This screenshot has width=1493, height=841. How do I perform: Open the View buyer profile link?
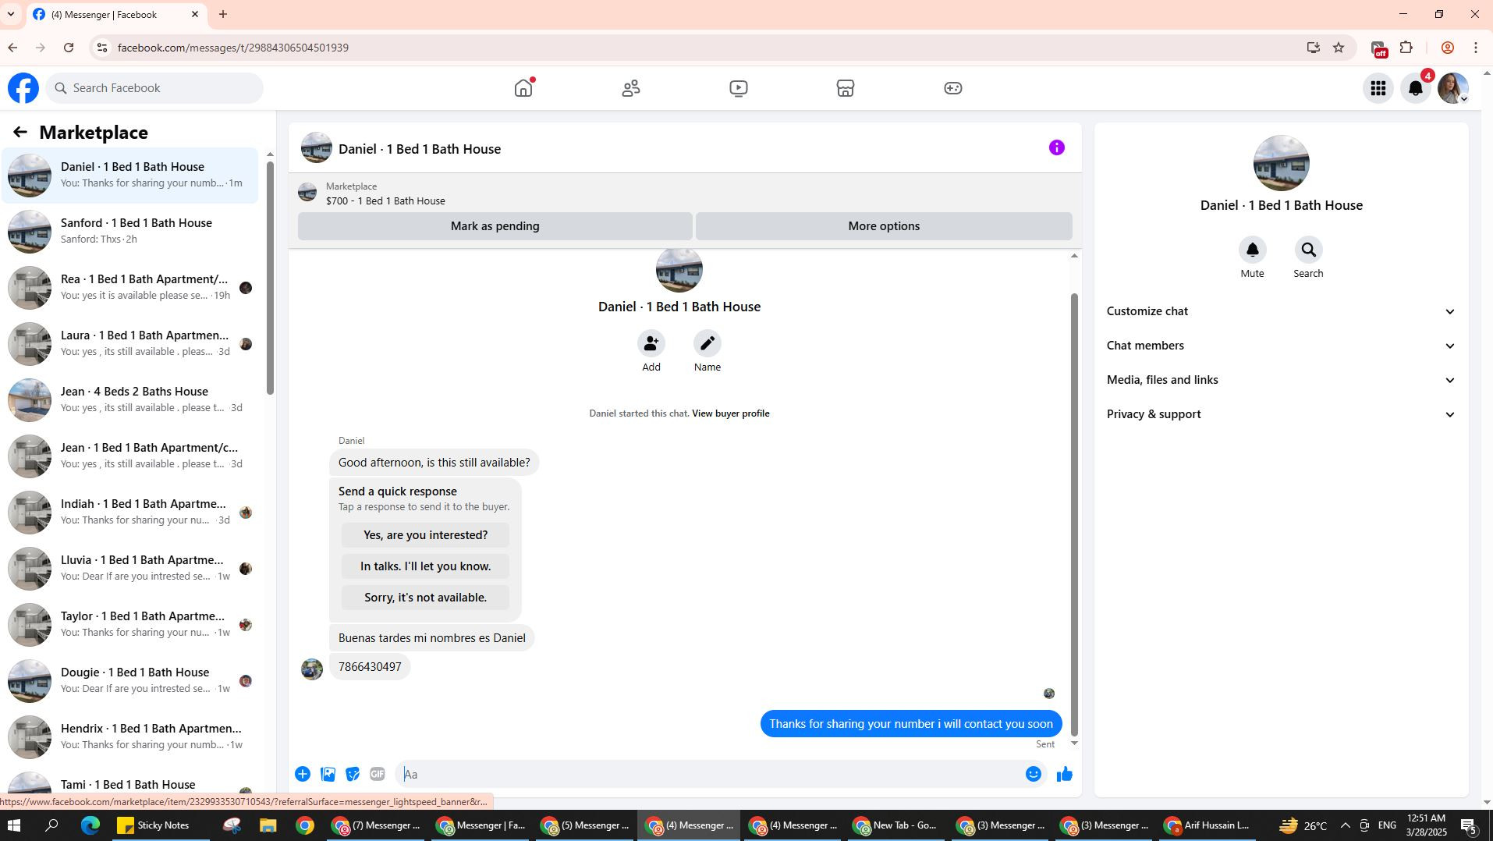coord(730,413)
